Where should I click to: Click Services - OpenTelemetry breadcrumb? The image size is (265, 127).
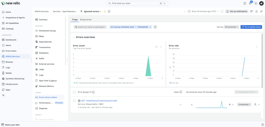(x=64, y=11)
